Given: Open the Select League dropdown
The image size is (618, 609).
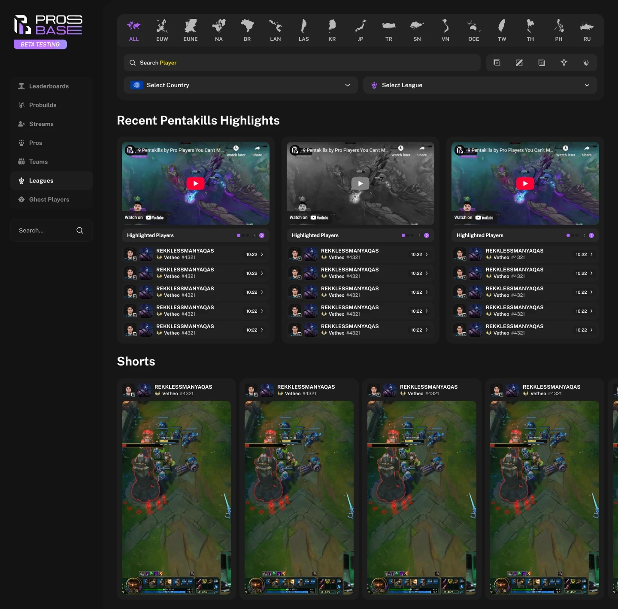Looking at the screenshot, I should click(x=480, y=85).
